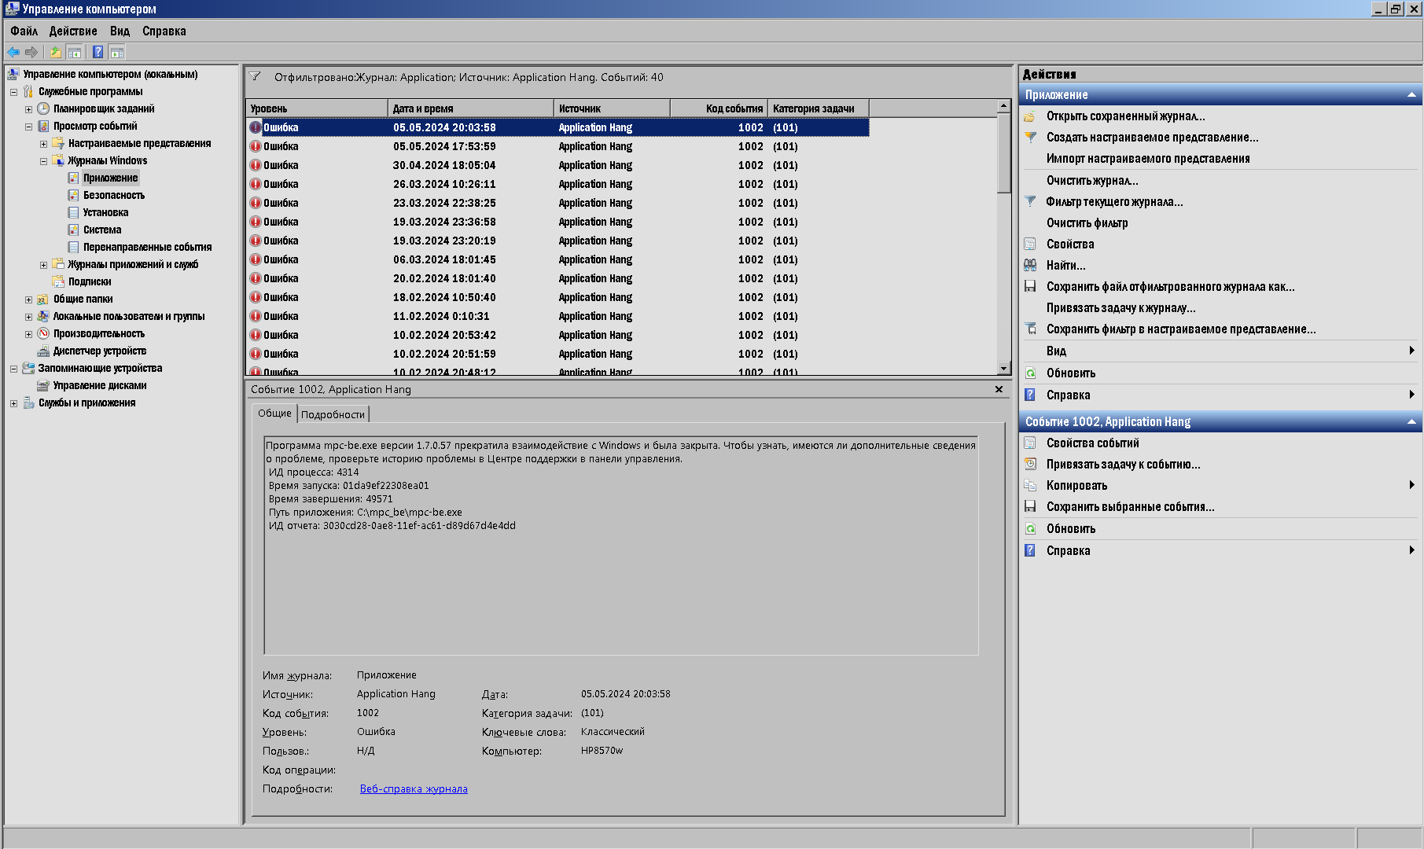Open the Файл menu
This screenshot has width=1424, height=849.
(x=24, y=31)
